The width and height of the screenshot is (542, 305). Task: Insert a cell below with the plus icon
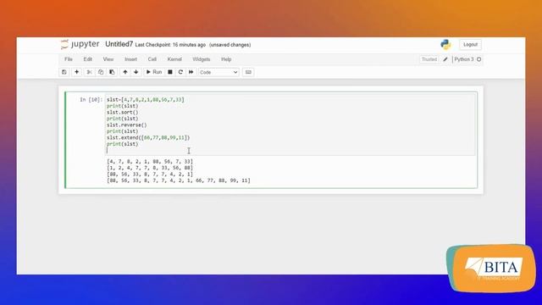(77, 72)
